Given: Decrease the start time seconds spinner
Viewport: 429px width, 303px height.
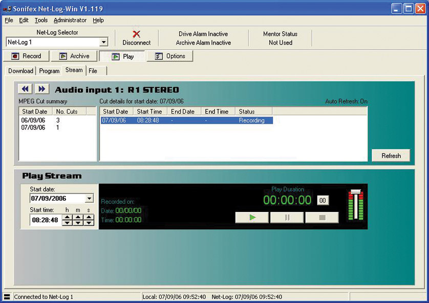Looking at the screenshot, I should click(89, 223).
